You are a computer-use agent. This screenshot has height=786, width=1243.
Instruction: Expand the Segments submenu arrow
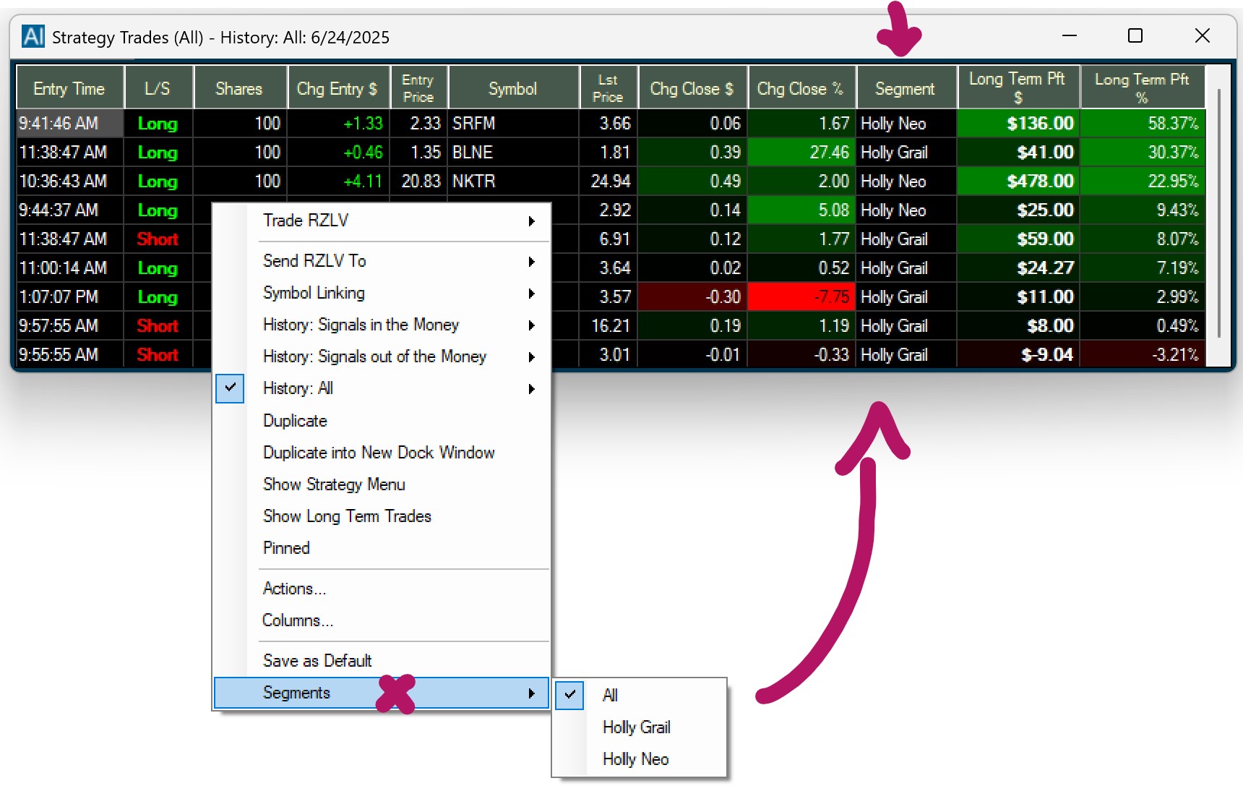tap(532, 693)
